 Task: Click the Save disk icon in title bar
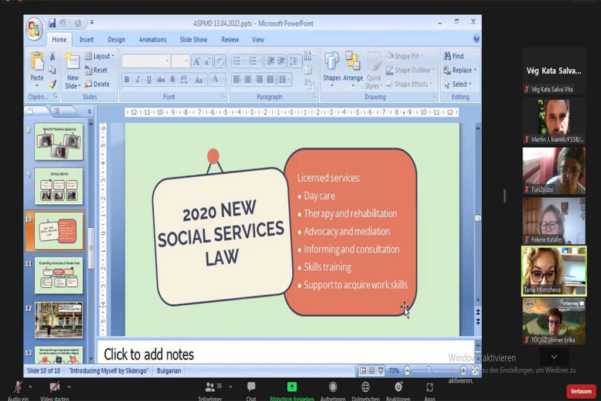(52, 23)
